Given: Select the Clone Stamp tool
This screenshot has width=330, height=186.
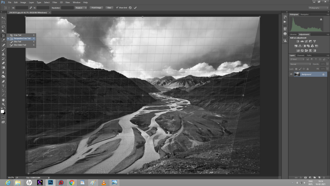Looking at the screenshot, I should (3, 54).
